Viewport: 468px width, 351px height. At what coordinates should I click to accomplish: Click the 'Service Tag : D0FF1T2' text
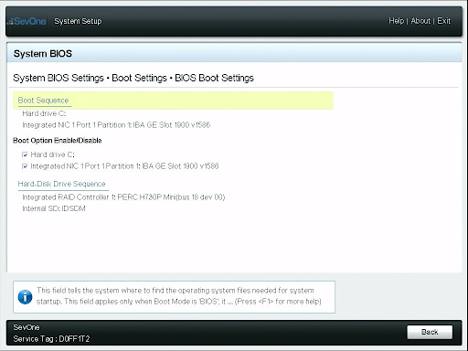[51, 339]
